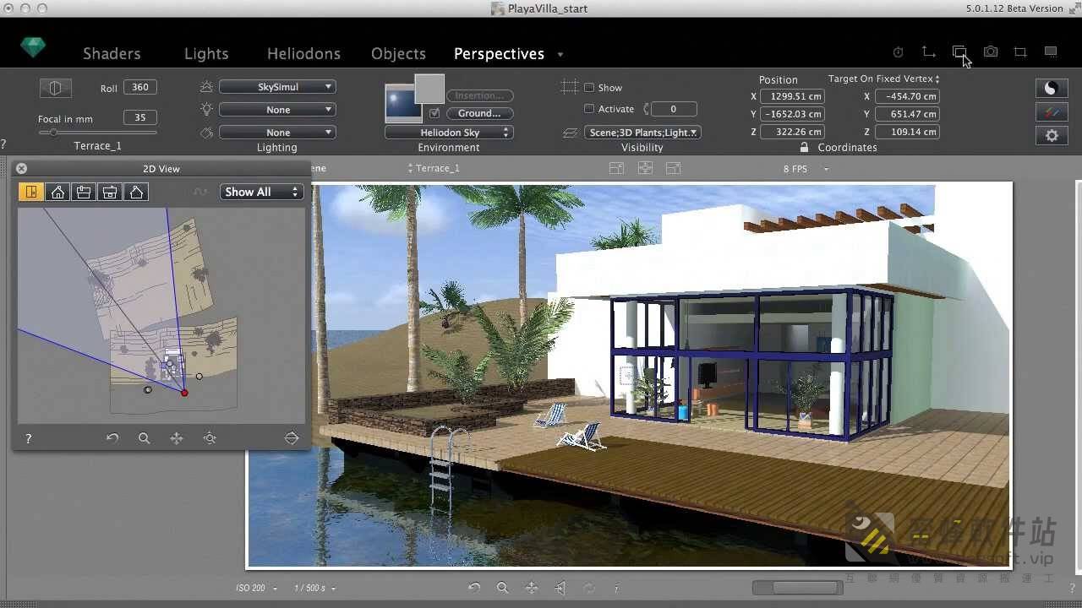Open the lights group None dropdown
1082x608 pixels.
point(277,110)
